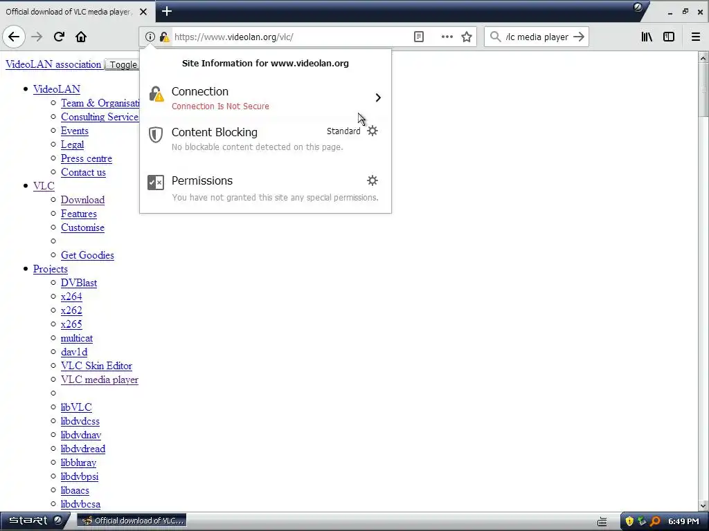
Task: Click the taskbar clock showing 6:49 PM
Action: click(x=683, y=521)
